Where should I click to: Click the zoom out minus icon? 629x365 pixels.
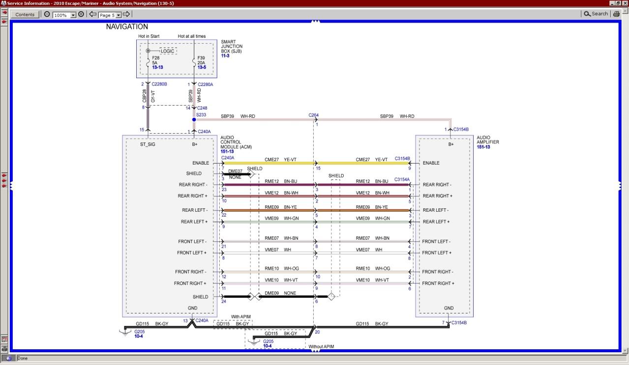pyautogui.click(x=47, y=14)
